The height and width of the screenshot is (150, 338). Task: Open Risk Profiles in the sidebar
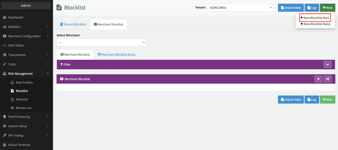point(24,82)
